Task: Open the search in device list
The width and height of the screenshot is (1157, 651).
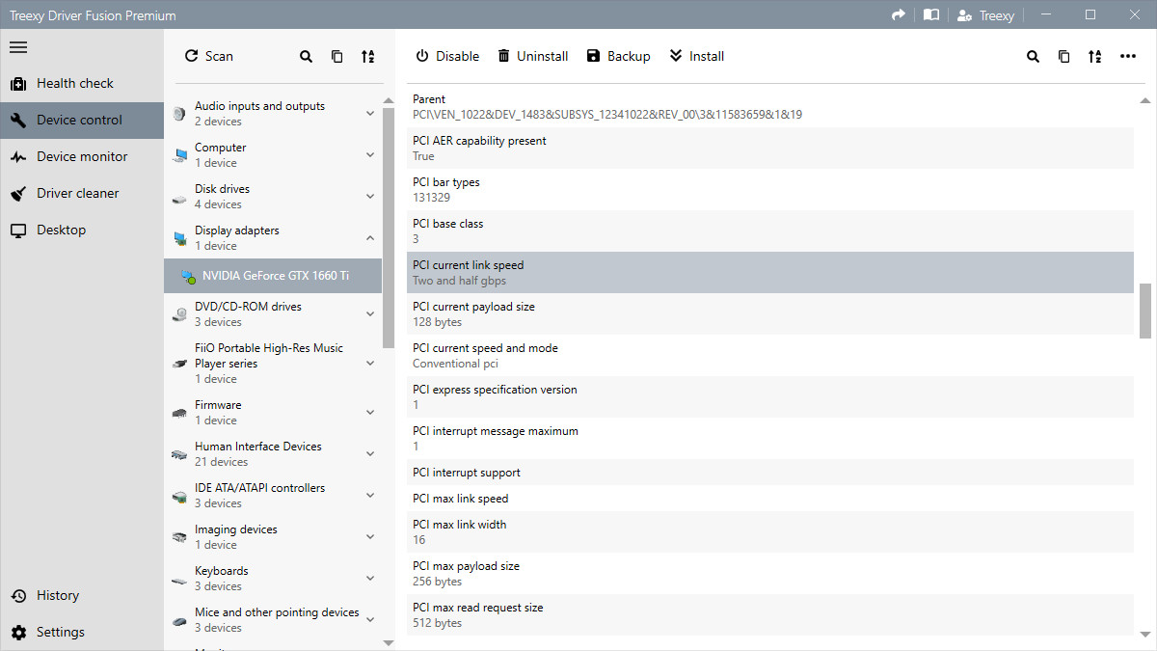Action: [x=306, y=56]
